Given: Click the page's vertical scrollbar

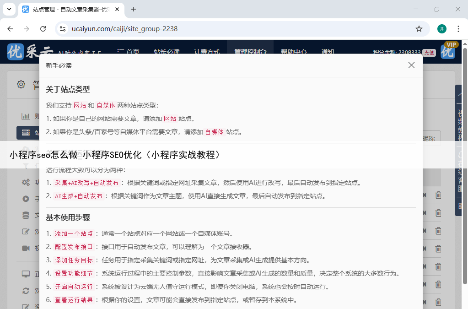Looking at the screenshot, I should coord(465,137).
